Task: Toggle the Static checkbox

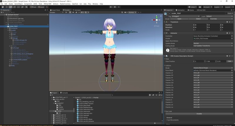Action: pos(226,13)
